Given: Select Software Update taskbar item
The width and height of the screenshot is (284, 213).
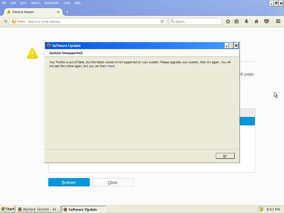Looking at the screenshot, I should pyautogui.click(x=84, y=209).
